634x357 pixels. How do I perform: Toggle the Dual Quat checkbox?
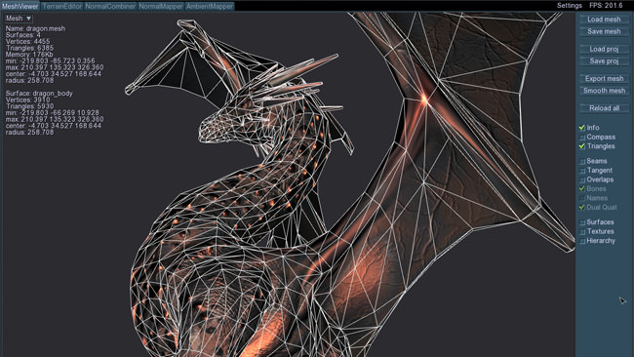pos(582,208)
